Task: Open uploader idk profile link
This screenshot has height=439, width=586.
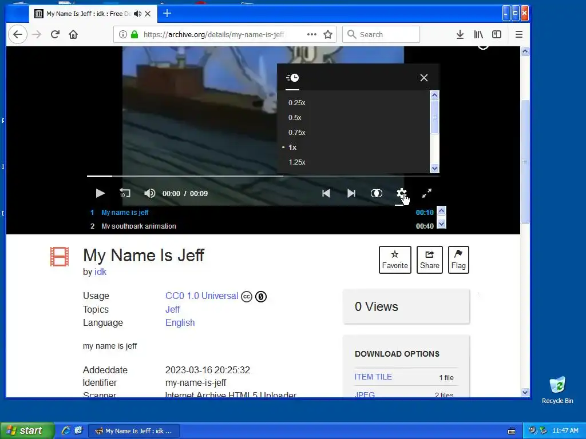Action: 100,272
